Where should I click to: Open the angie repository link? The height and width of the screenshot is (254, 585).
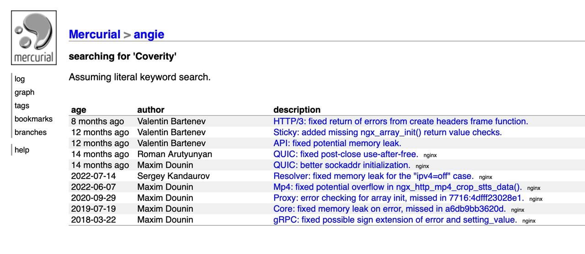coord(149,34)
